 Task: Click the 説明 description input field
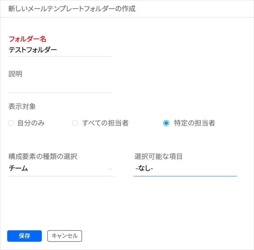[x=60, y=86]
